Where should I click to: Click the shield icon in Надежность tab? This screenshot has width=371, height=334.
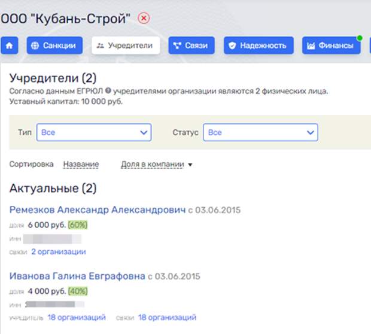[x=232, y=45]
